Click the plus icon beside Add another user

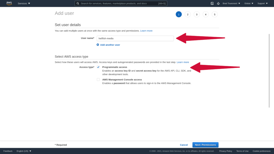98,45
